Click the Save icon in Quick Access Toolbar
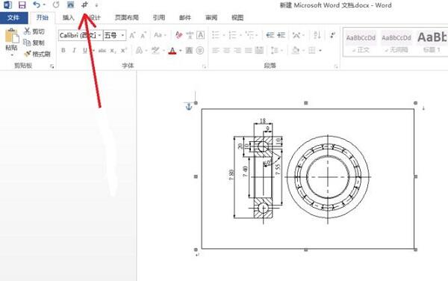The image size is (448, 281). (x=22, y=5)
